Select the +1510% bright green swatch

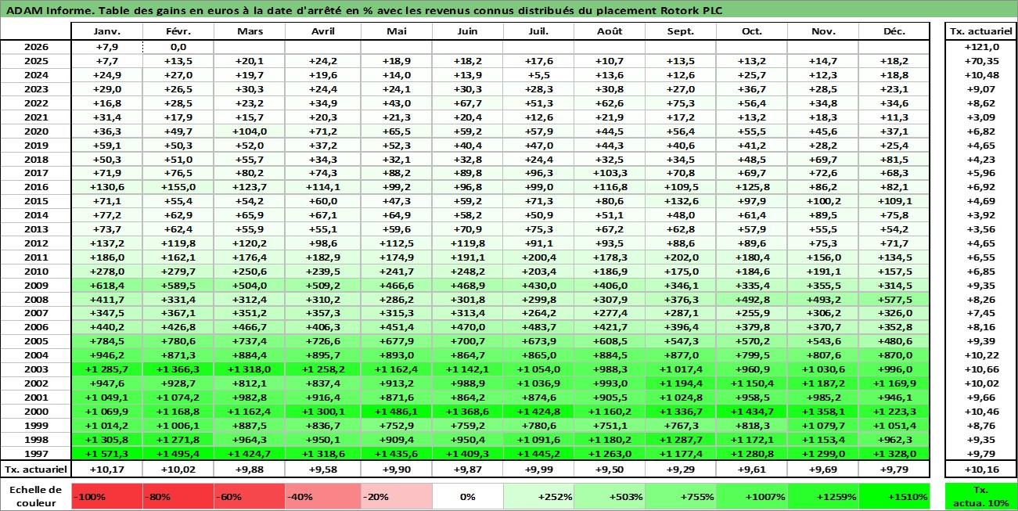coord(894,496)
